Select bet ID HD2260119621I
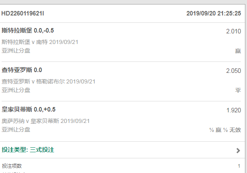 tap(23, 13)
